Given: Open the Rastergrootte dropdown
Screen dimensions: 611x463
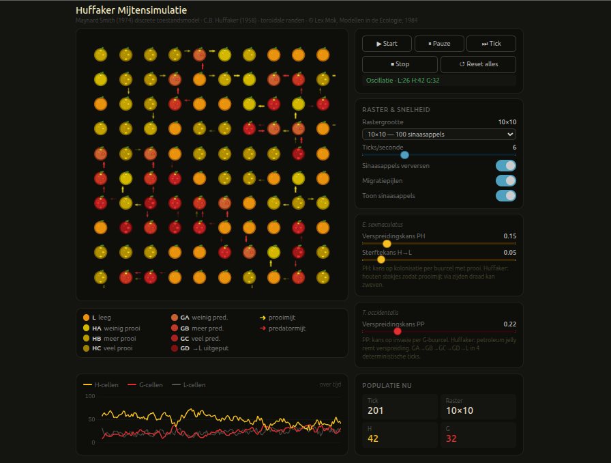Looking at the screenshot, I should 438,135.
